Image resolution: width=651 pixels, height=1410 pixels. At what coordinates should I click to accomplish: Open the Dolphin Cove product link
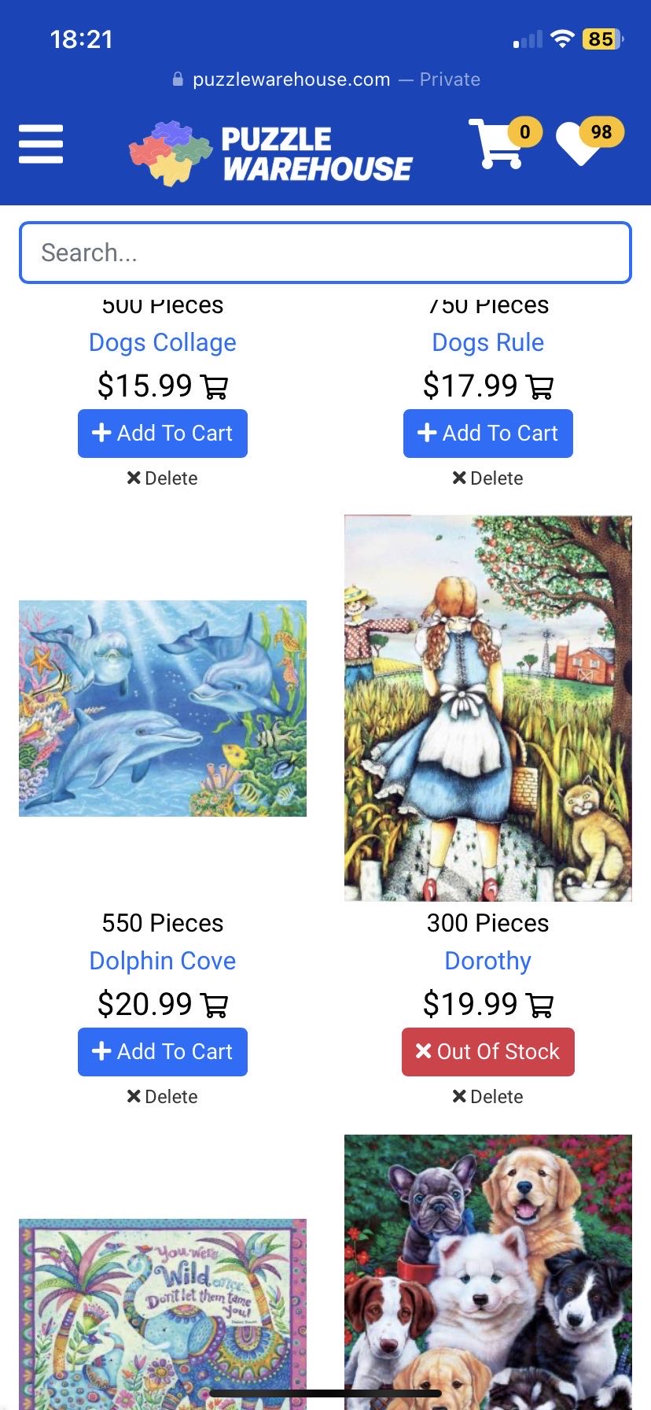pyautogui.click(x=163, y=961)
